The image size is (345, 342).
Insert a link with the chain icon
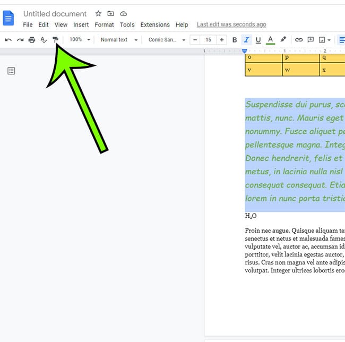tap(299, 40)
